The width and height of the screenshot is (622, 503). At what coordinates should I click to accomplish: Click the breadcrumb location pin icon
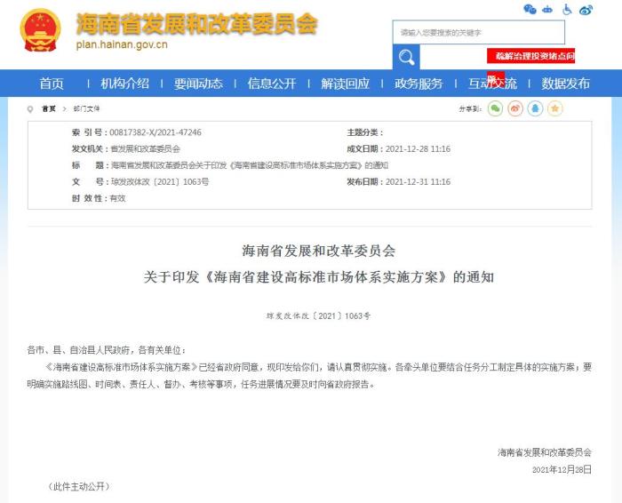30,109
